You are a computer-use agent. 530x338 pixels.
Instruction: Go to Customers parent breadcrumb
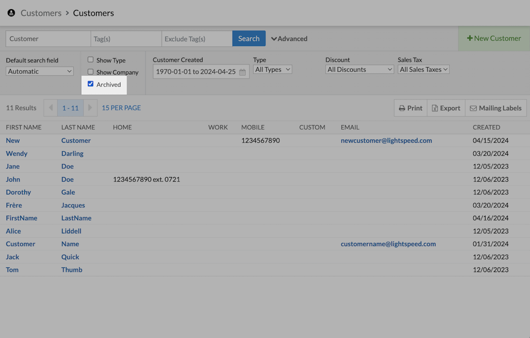click(41, 13)
